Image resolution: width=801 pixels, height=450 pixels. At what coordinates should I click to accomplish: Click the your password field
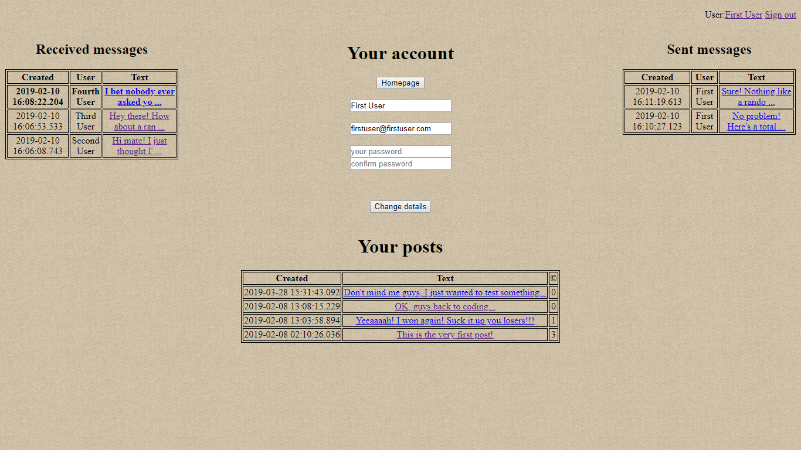400,151
